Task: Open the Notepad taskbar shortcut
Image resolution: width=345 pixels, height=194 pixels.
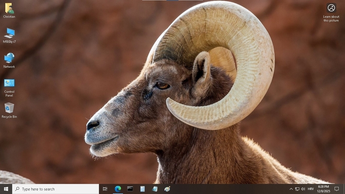Action: [142, 189]
